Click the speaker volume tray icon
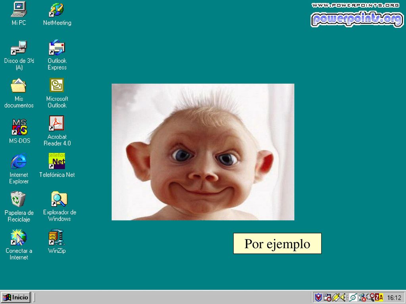The image size is (406, 304). coord(344,297)
